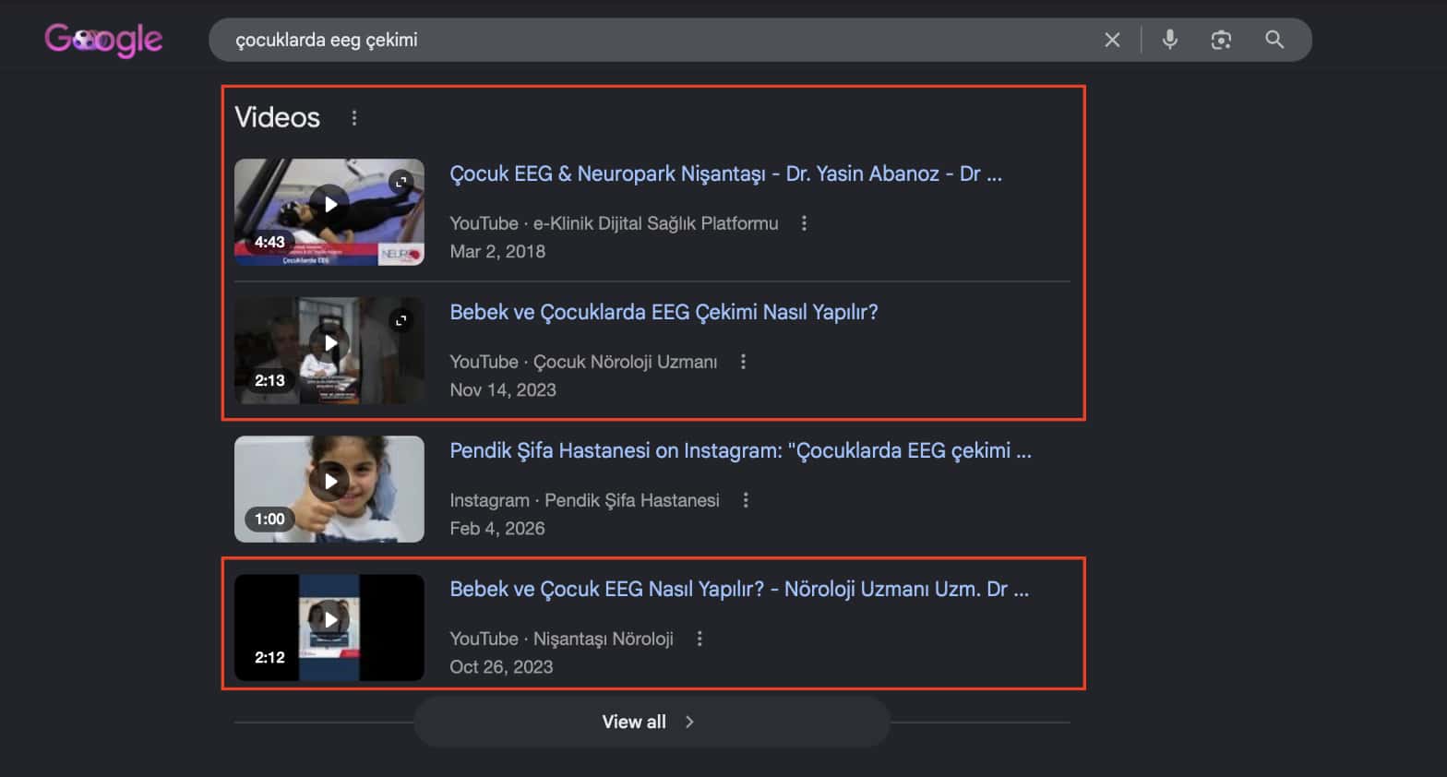Screen dimensions: 1447x777
Task: Play the 1:00 Pendik Şifa Hastanesi thumbnail
Action: pos(329,489)
